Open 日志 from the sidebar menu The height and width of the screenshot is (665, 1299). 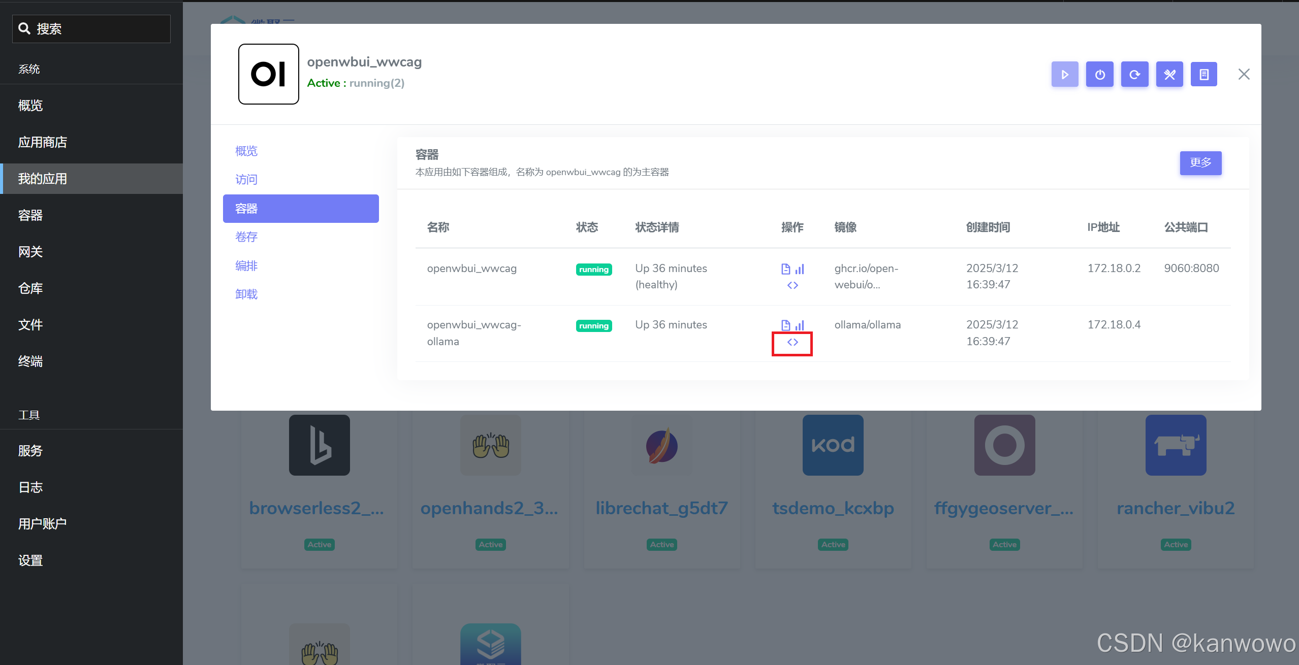click(30, 487)
